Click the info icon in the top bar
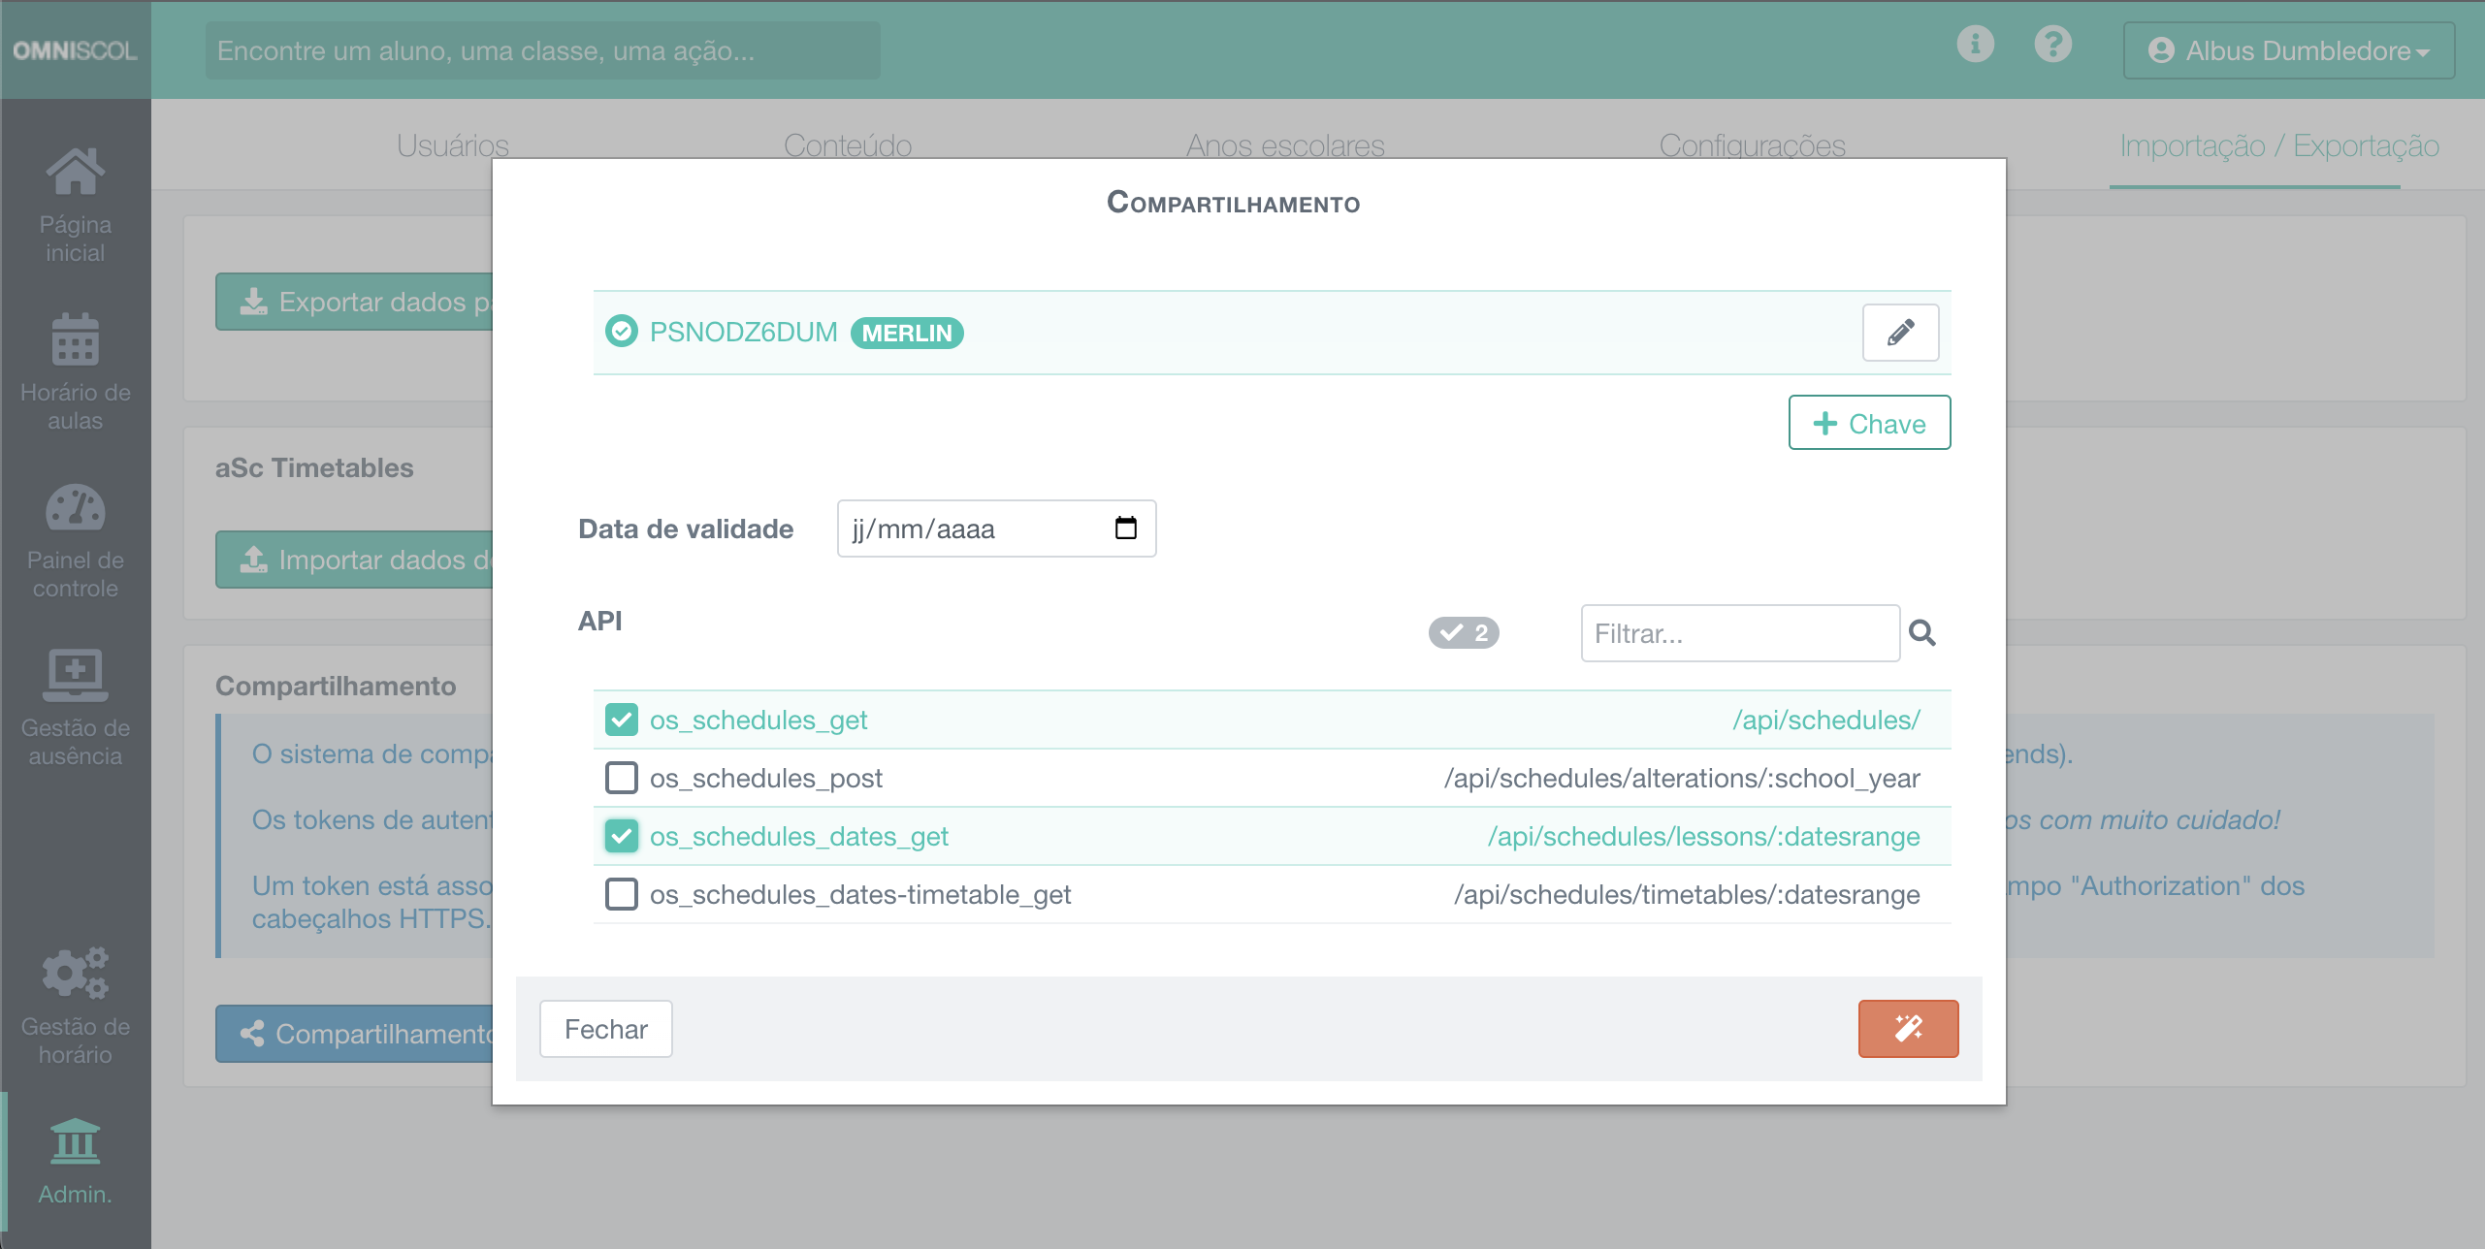 click(1975, 44)
